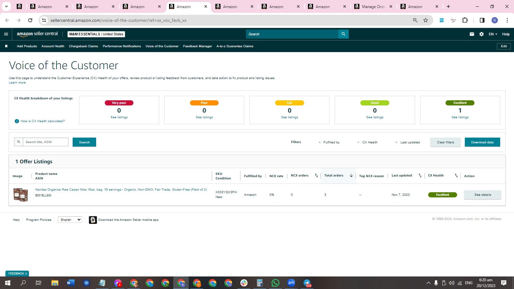Viewport: 514px width, 289px height.
Task: Open Slack from taskbar
Action: point(244,283)
